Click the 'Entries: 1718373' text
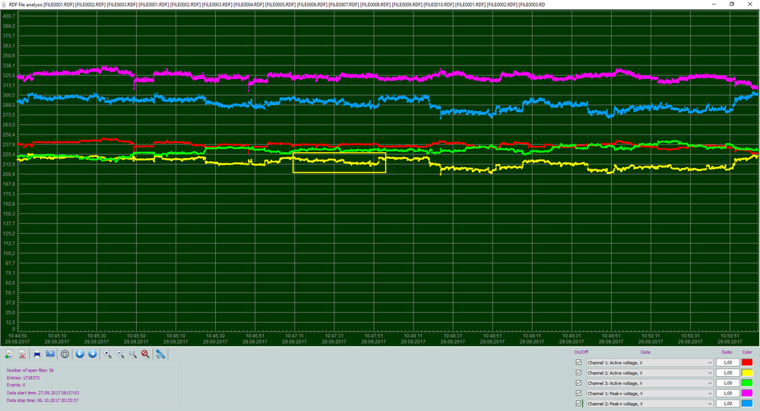 click(x=24, y=378)
